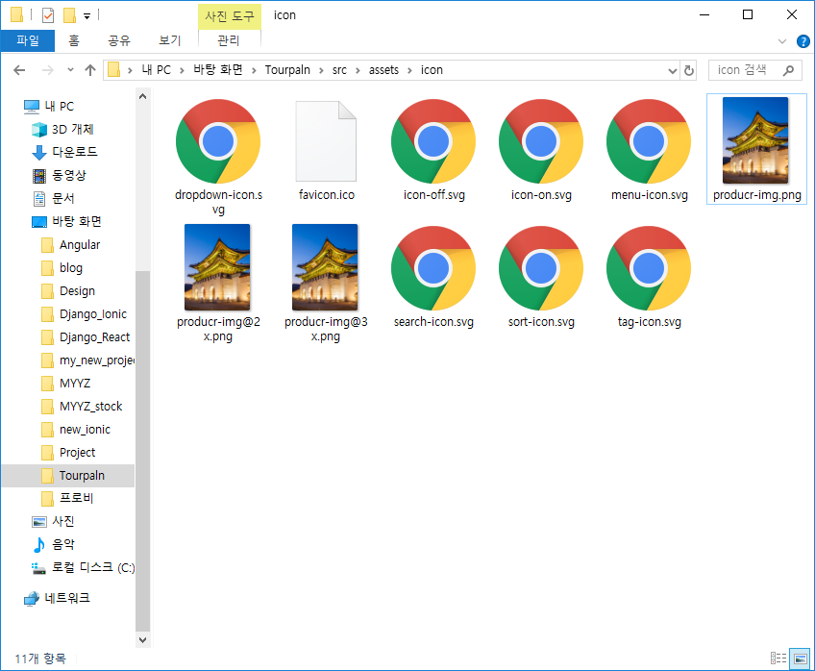Click Tourpaln in address breadcrumb
Viewport: 815px width, 671px height.
click(x=287, y=70)
